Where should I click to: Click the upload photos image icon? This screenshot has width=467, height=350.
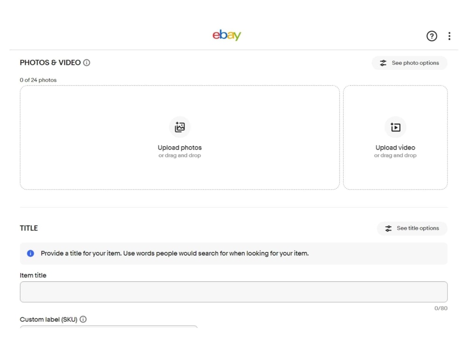[180, 127]
